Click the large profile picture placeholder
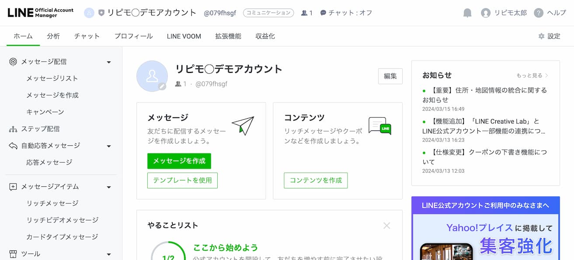The height and width of the screenshot is (260, 574). pos(152,76)
